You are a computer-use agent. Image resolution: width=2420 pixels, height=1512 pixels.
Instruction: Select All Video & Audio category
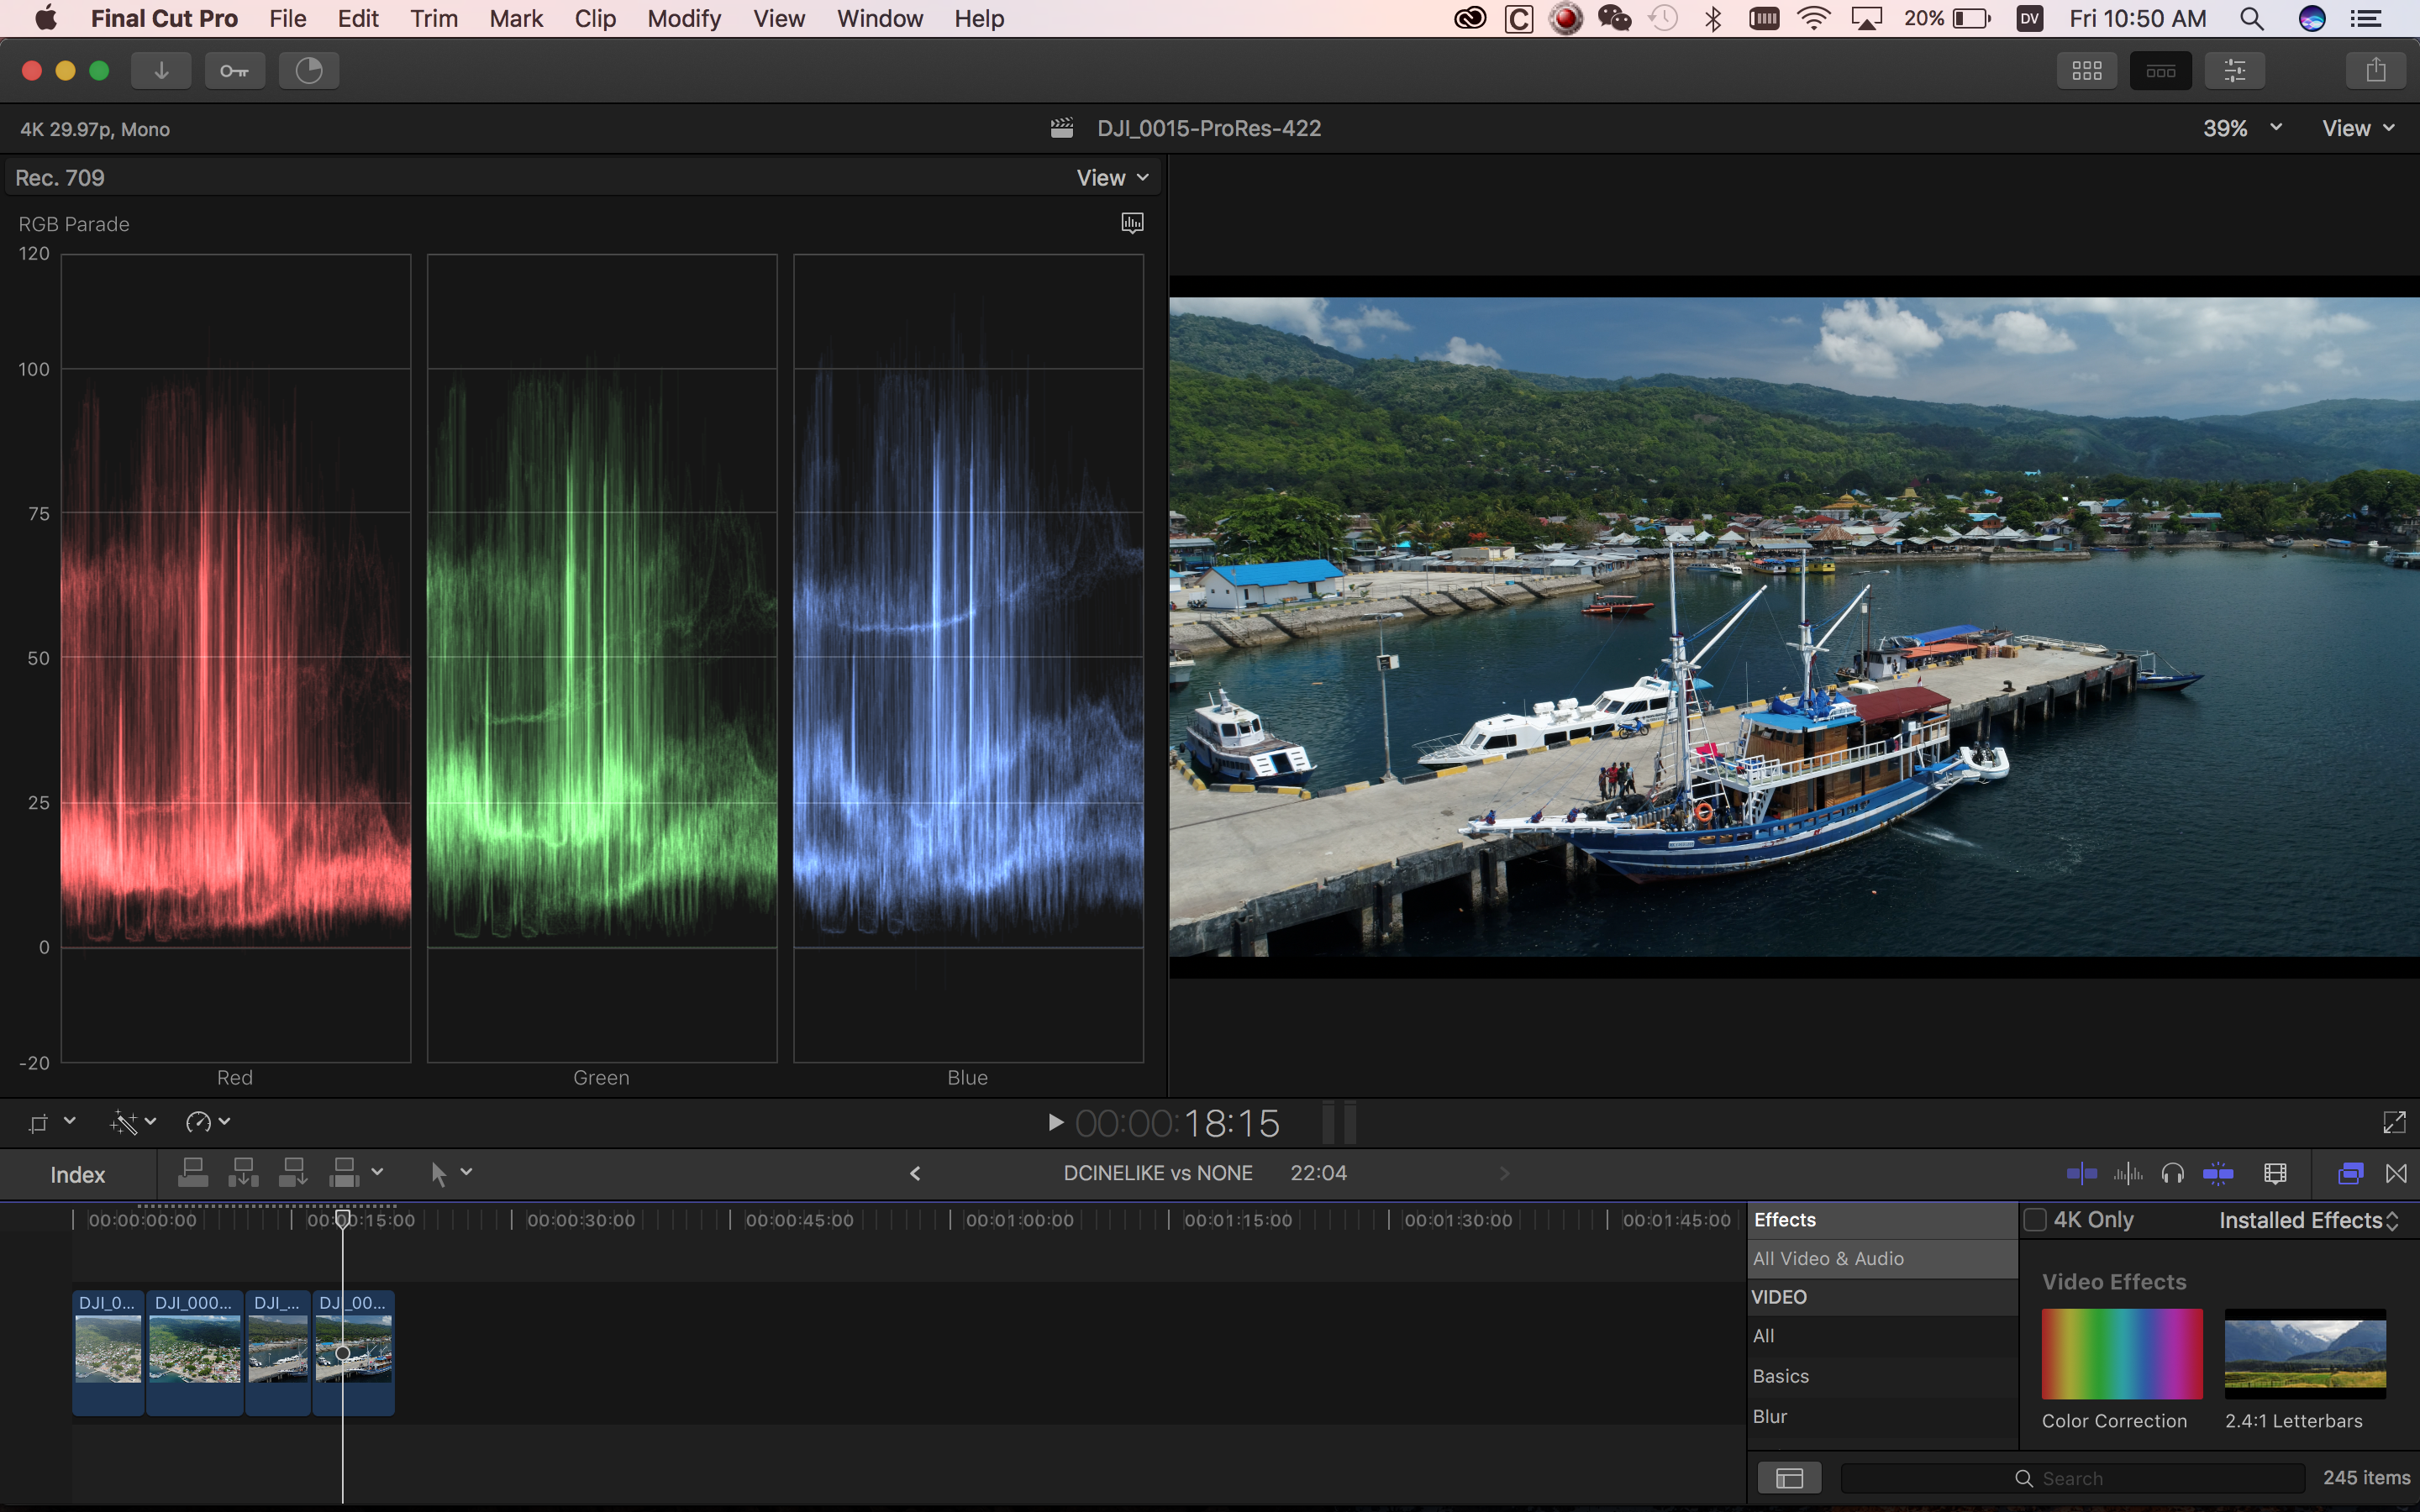[x=1882, y=1259]
